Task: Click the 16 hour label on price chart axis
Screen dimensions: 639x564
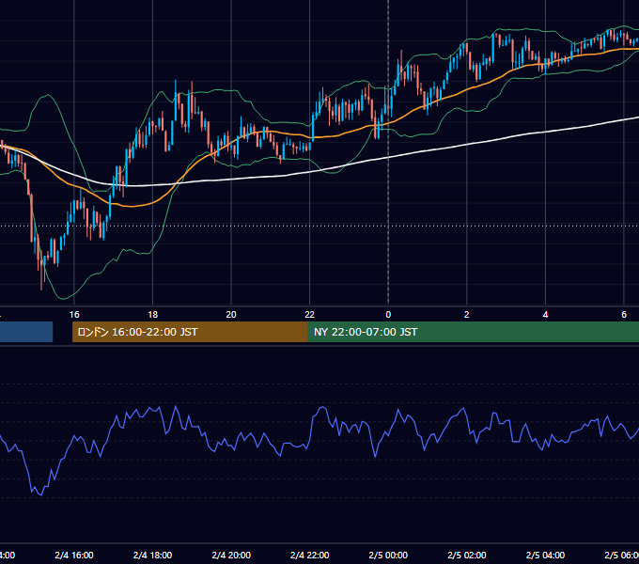Action: point(74,315)
